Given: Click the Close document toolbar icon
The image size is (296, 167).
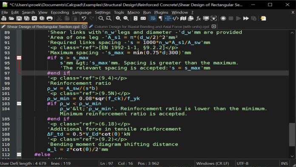Looking at the screenshot, I should point(34,18).
